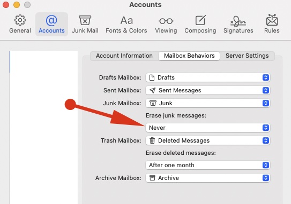
Task: Click the selected account row in the sidebar list
Action: pyautogui.click(x=43, y=62)
